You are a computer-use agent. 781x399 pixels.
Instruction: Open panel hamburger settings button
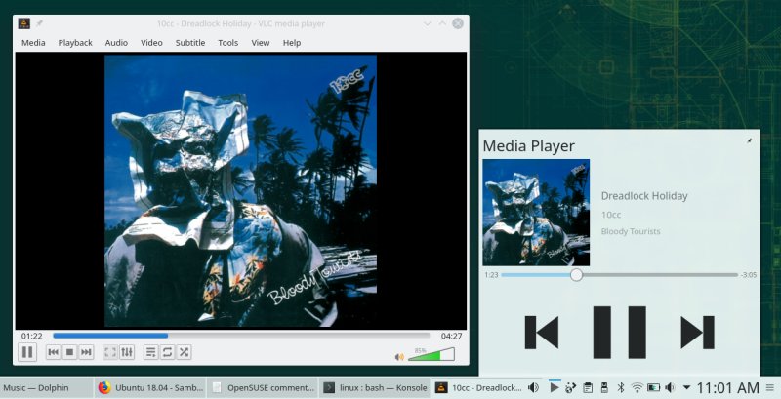pyautogui.click(x=770, y=387)
